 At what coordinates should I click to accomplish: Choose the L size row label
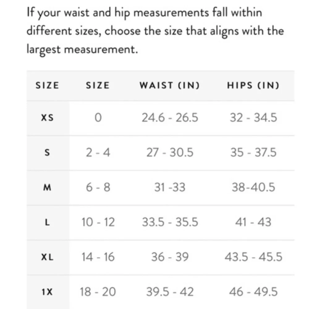pyautogui.click(x=47, y=222)
